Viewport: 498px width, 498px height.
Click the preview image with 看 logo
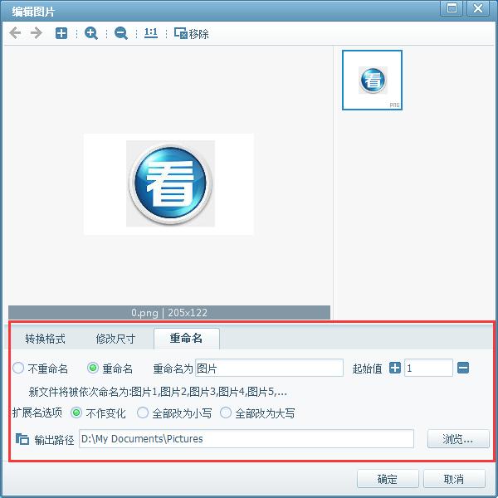[x=168, y=184]
